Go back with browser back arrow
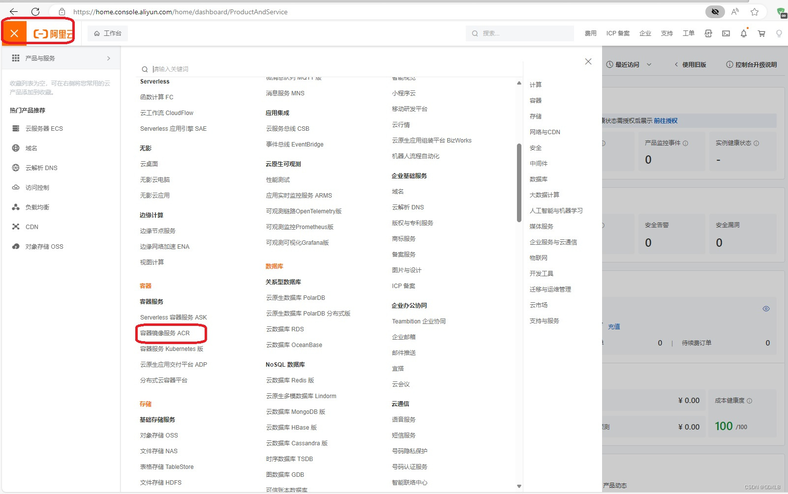Screen dimensions: 788x494 pos(14,12)
